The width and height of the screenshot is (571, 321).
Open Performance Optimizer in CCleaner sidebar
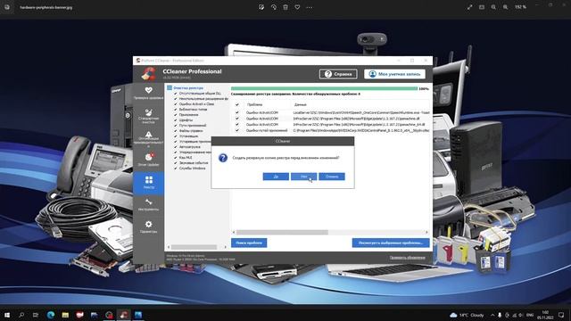[x=149, y=139]
